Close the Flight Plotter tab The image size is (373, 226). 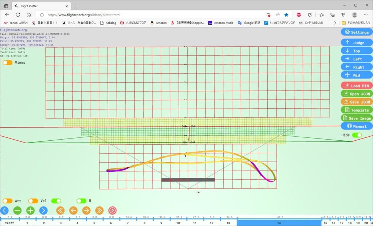pyautogui.click(x=67, y=6)
